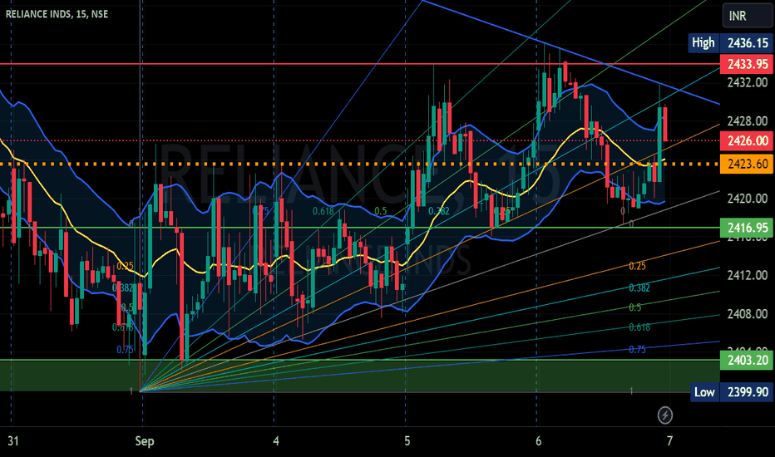Click the Sep date label on time axis
The height and width of the screenshot is (457, 775).
coord(145,441)
